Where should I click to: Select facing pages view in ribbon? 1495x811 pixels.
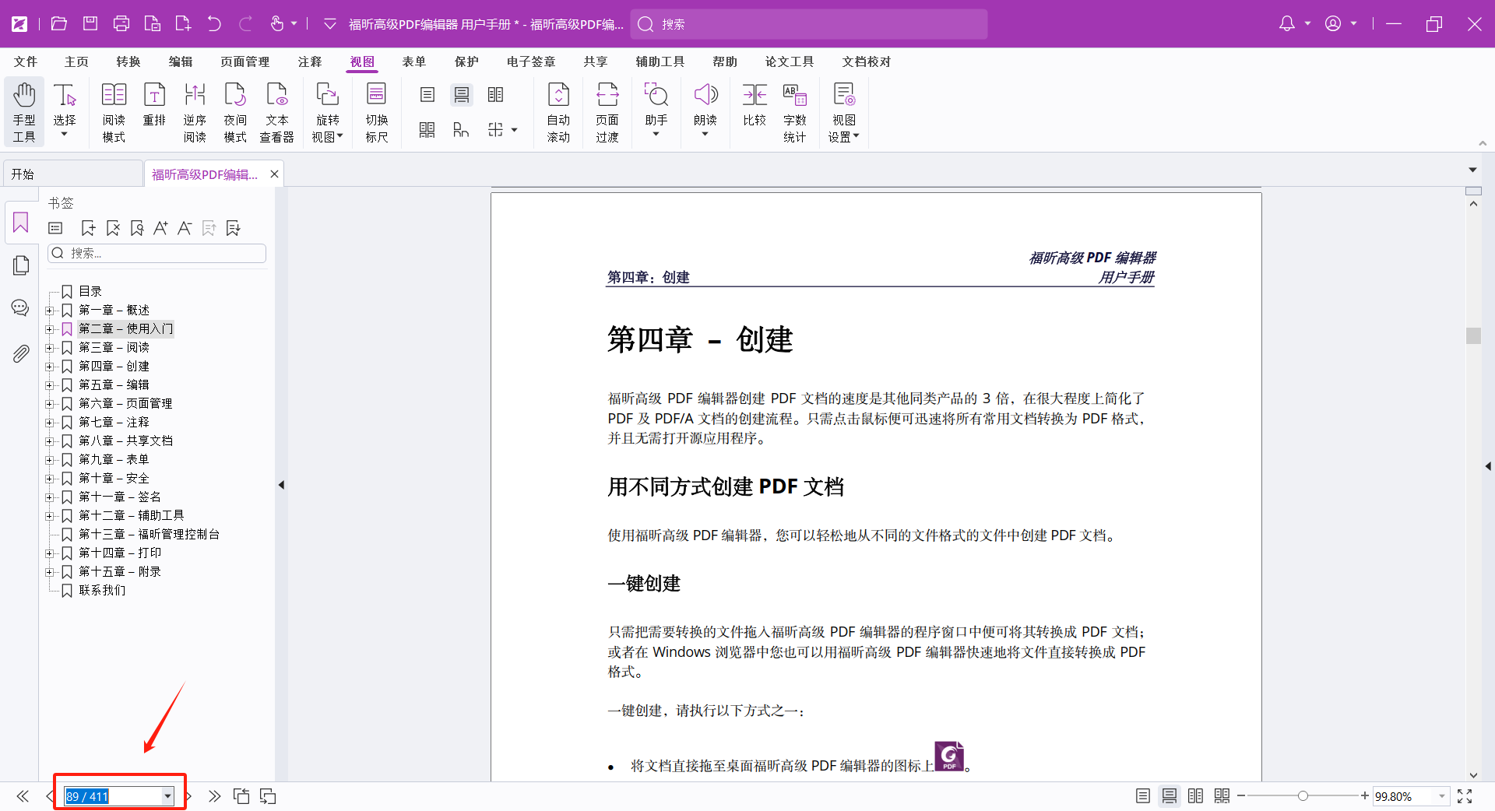coord(496,95)
